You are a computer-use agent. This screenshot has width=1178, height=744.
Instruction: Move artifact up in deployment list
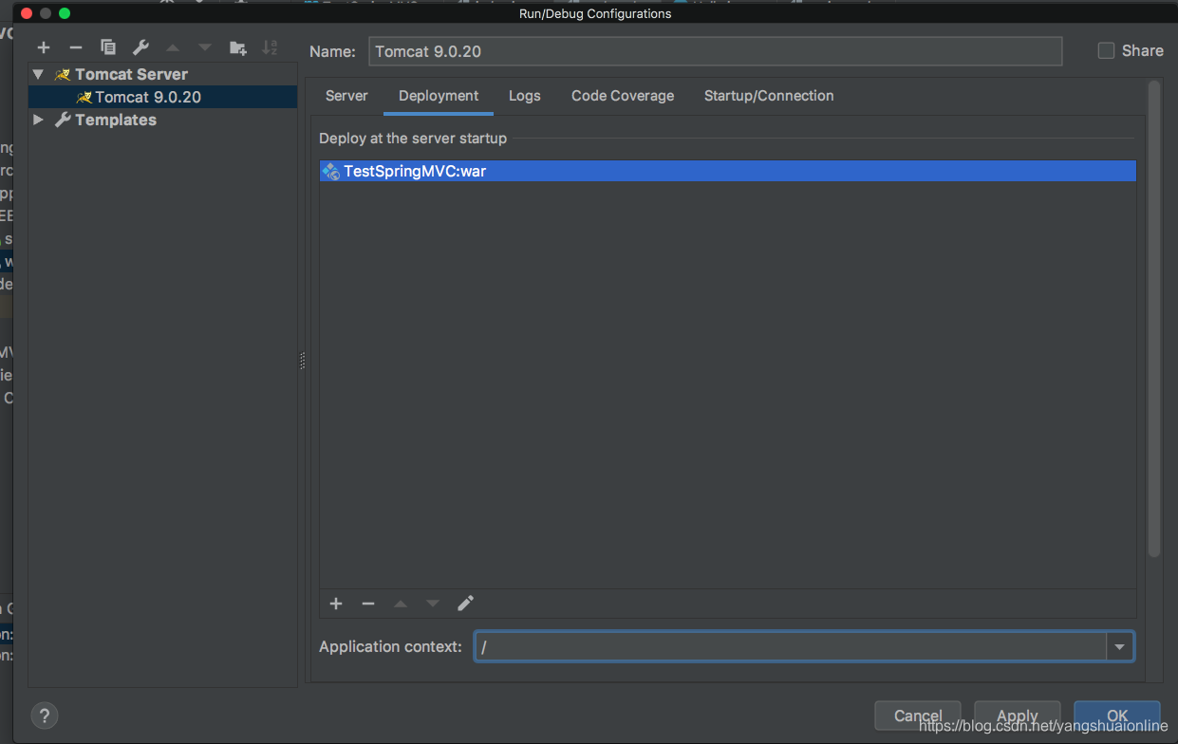click(401, 604)
